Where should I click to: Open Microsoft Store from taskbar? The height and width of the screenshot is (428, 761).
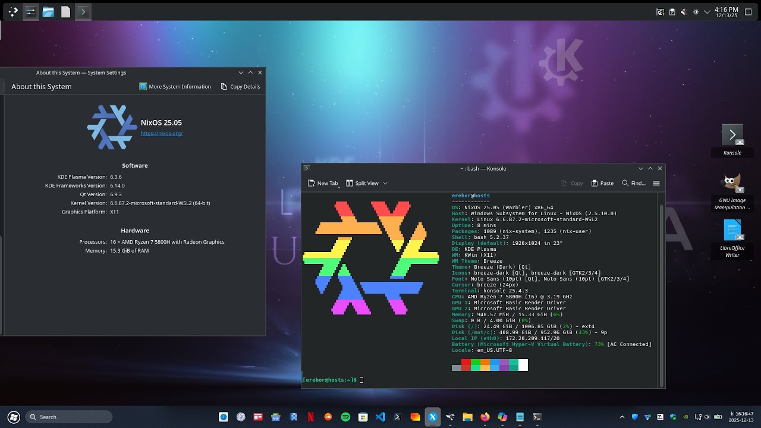pyautogui.click(x=363, y=417)
